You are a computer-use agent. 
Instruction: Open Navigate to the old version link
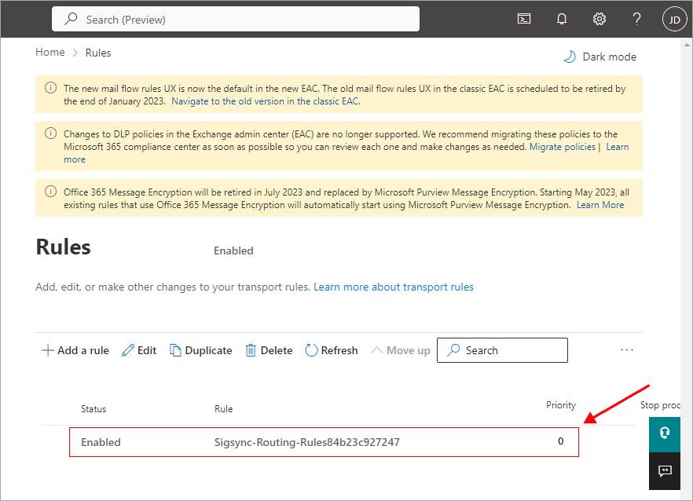(x=266, y=101)
